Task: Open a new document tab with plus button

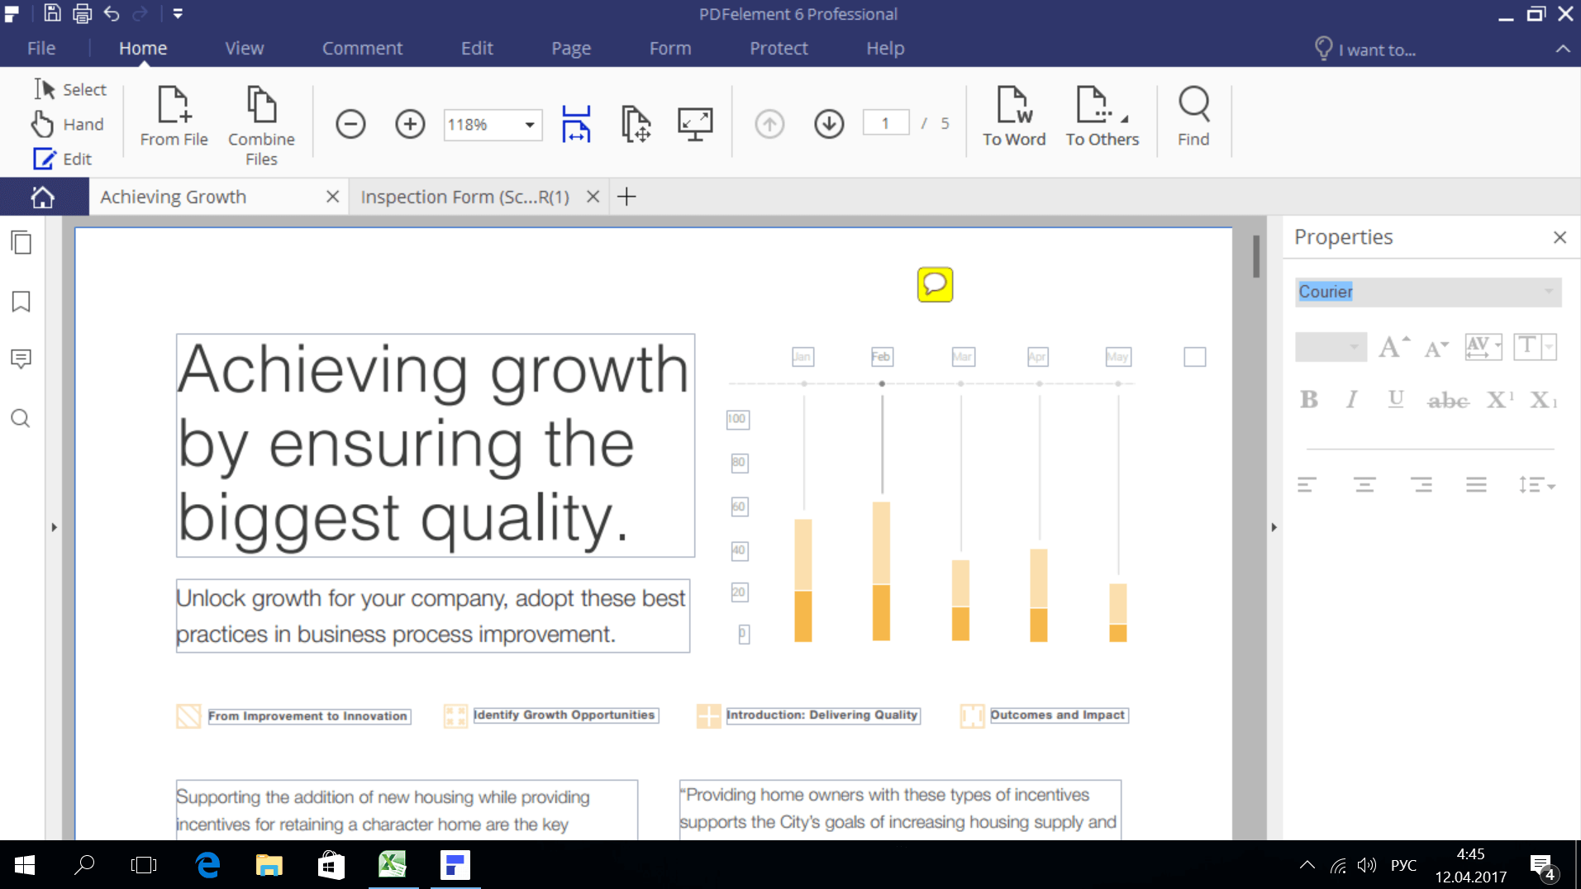Action: click(626, 197)
